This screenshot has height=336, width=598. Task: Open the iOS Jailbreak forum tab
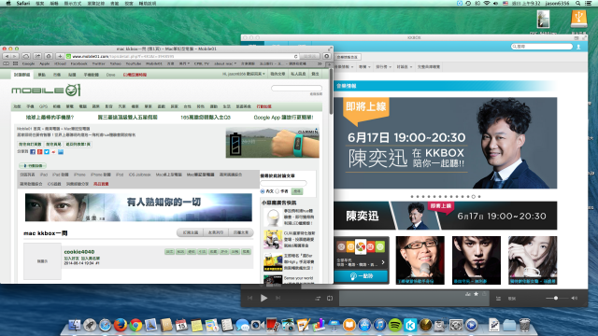point(139,175)
